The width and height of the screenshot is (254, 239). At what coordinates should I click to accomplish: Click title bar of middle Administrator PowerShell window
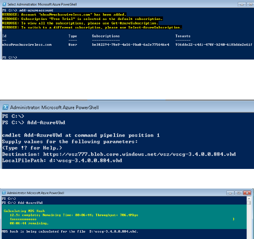[127, 107]
